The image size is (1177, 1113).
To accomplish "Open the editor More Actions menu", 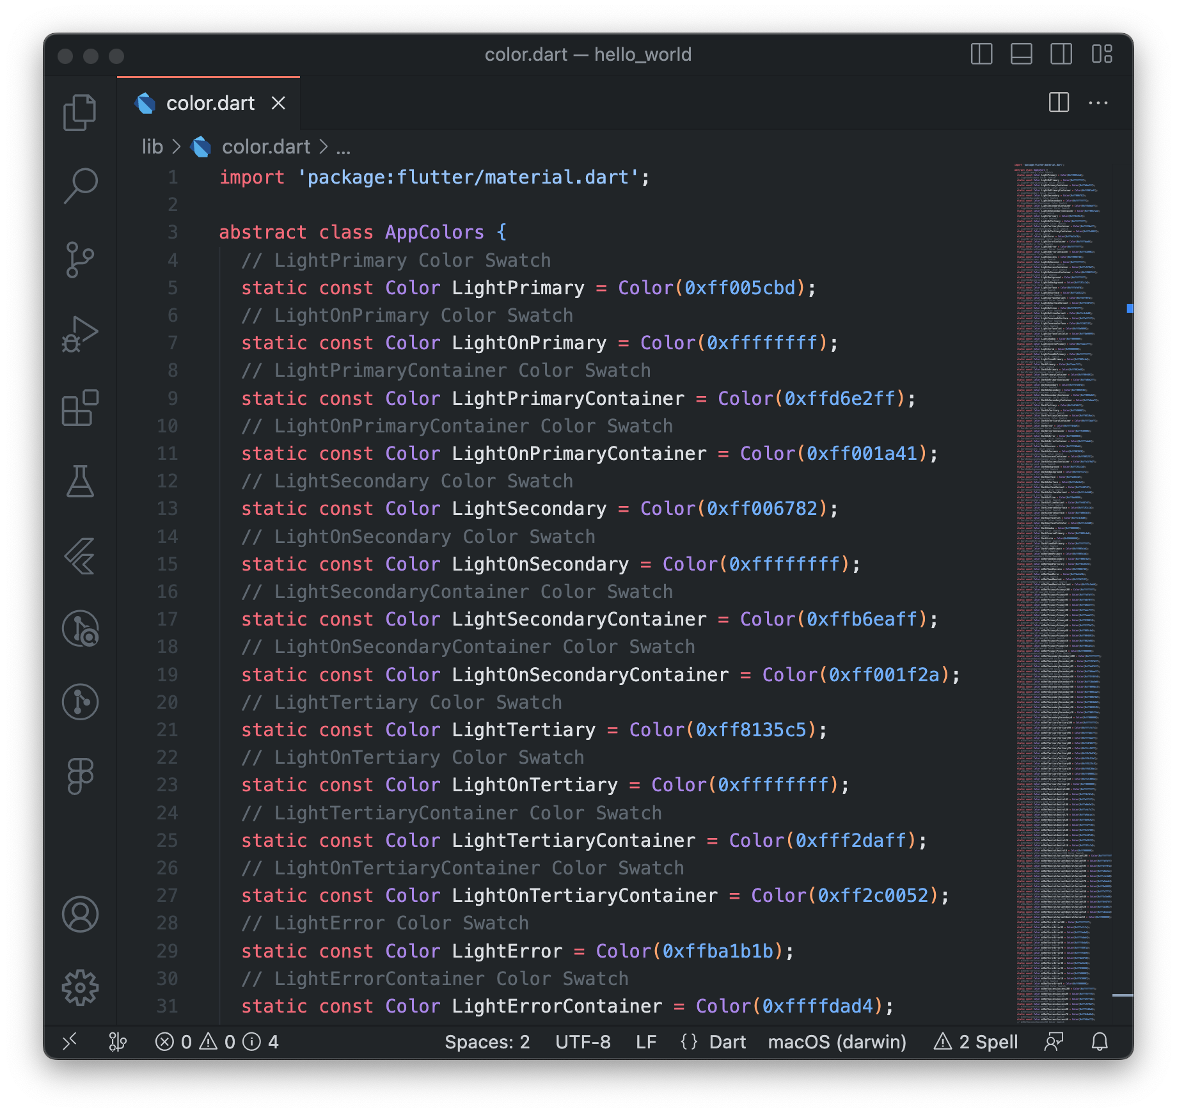I will [1099, 102].
